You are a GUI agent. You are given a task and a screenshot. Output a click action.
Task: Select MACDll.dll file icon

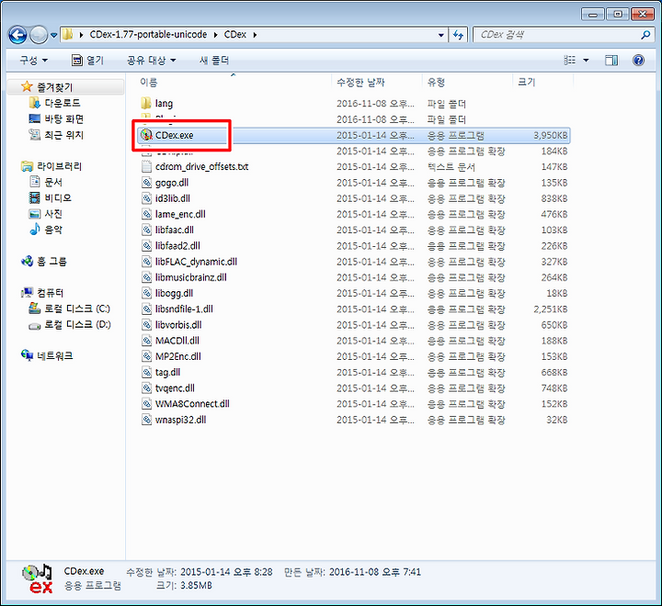pyautogui.click(x=146, y=341)
